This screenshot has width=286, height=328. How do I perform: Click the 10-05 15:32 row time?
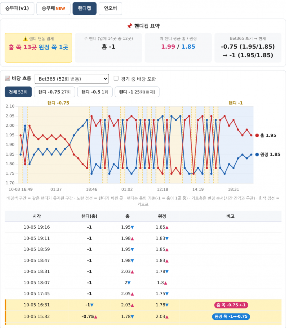click(x=37, y=316)
